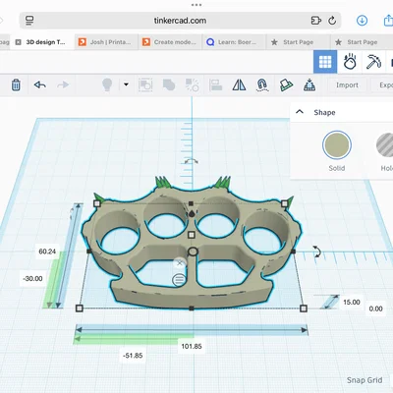Select the -30.00 offset value
393x393 pixels.
coord(32,279)
